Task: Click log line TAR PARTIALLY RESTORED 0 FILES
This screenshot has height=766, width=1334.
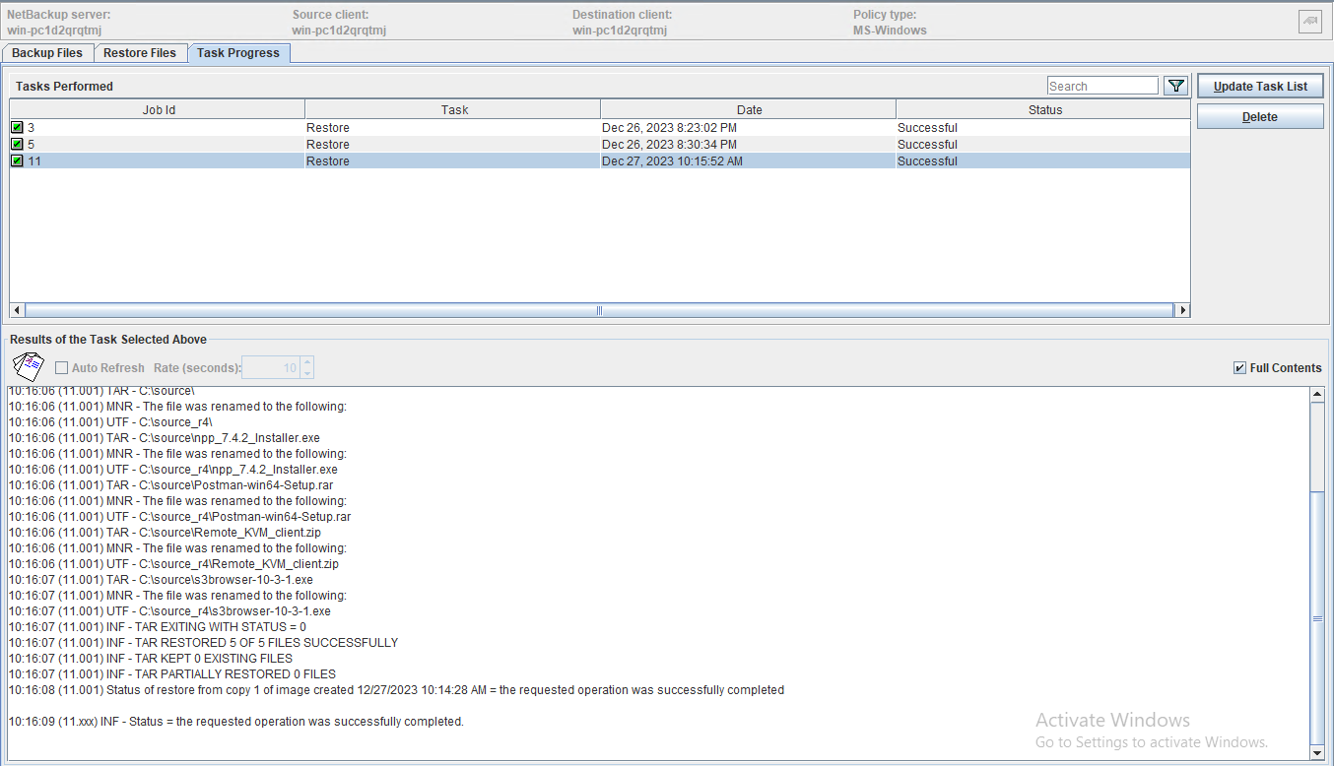Action: (171, 674)
